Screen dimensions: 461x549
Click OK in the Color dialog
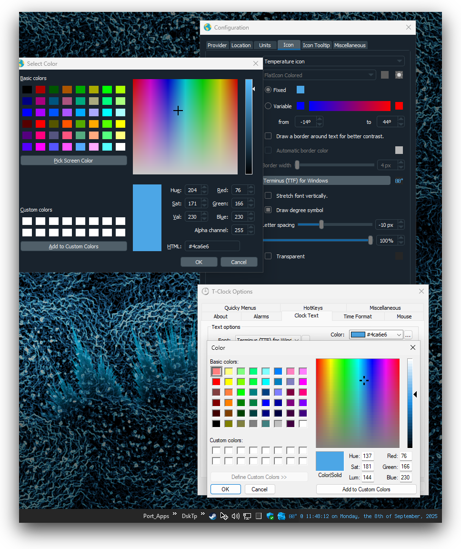tap(226, 489)
